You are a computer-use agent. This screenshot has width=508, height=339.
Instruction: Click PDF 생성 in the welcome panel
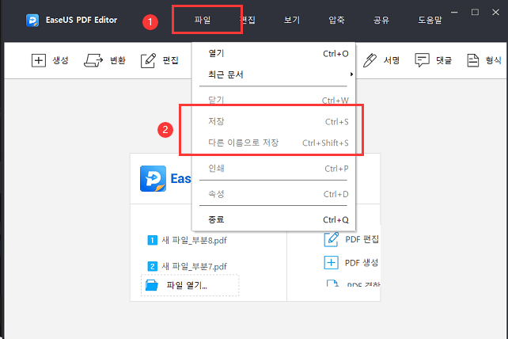point(352,262)
